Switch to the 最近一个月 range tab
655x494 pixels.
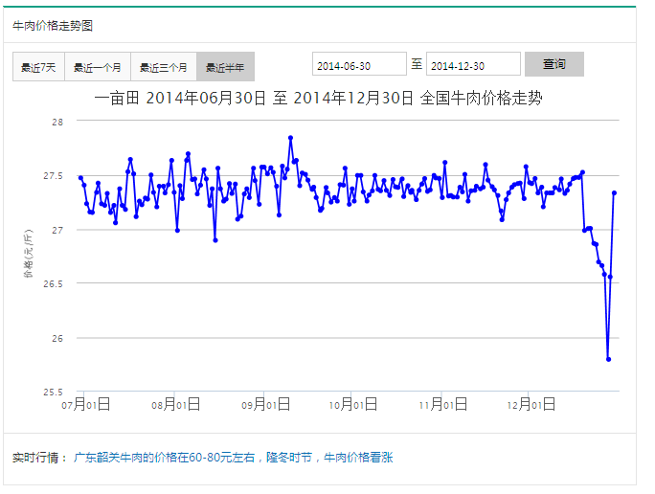point(98,67)
